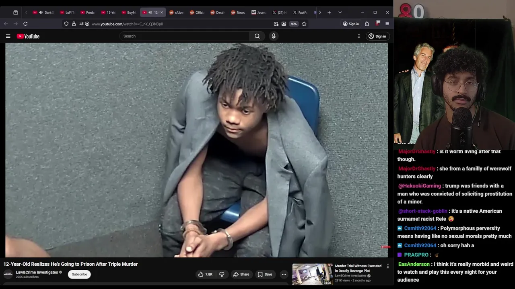The image size is (515, 289).
Task: Mute the Dark S... tab audio icon
Action: (41, 12)
